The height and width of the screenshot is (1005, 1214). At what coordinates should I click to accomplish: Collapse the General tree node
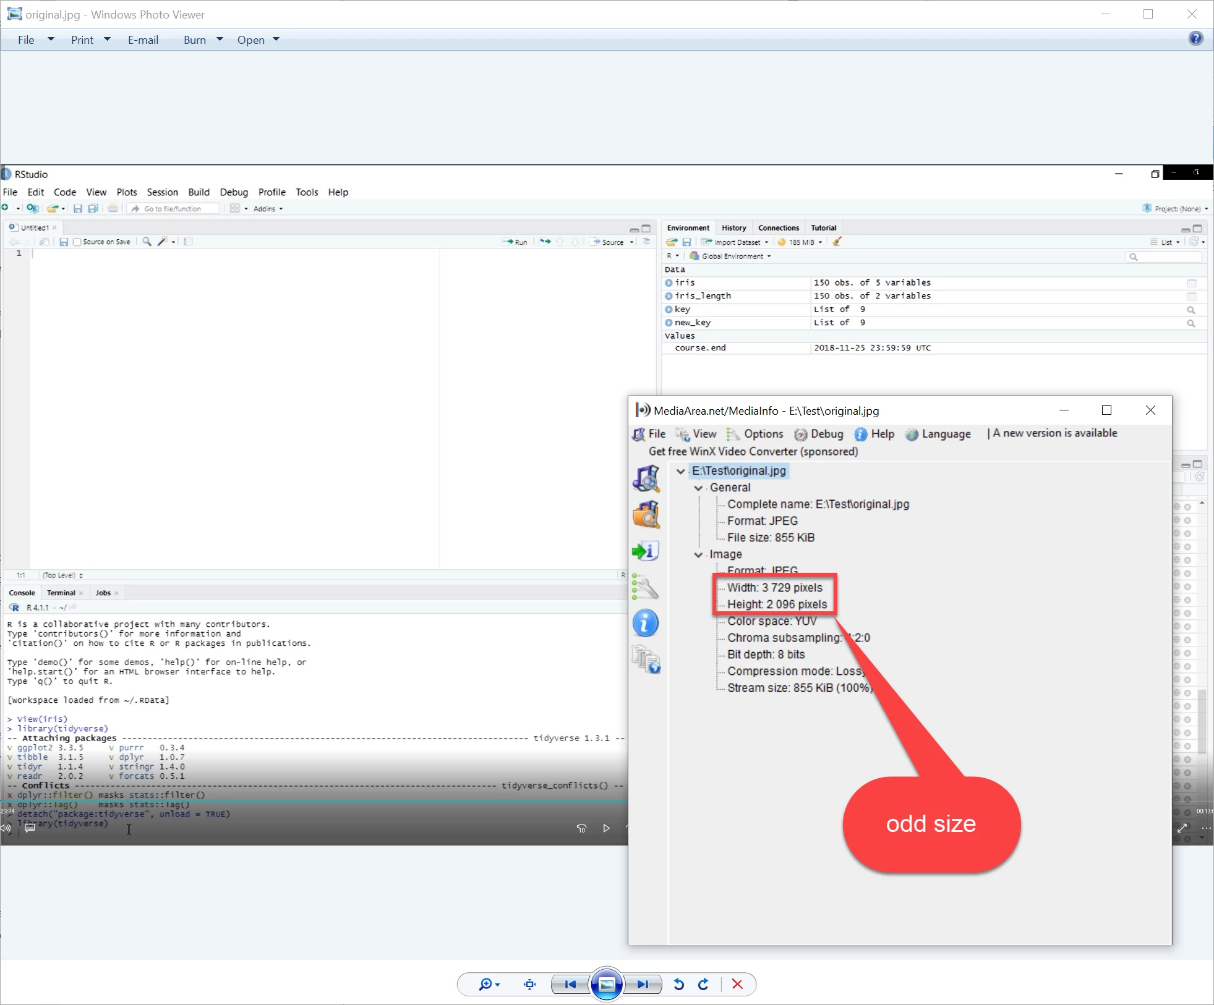point(699,488)
